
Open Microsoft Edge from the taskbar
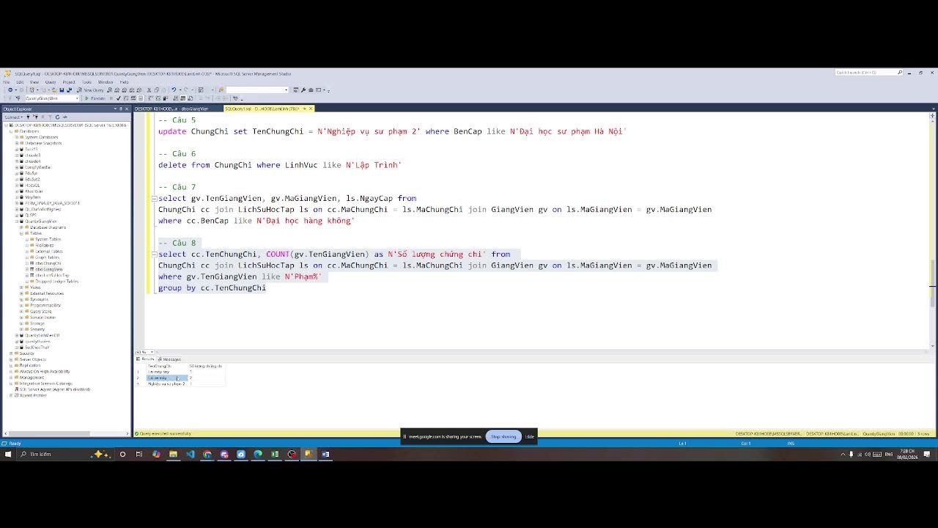pyautogui.click(x=258, y=454)
